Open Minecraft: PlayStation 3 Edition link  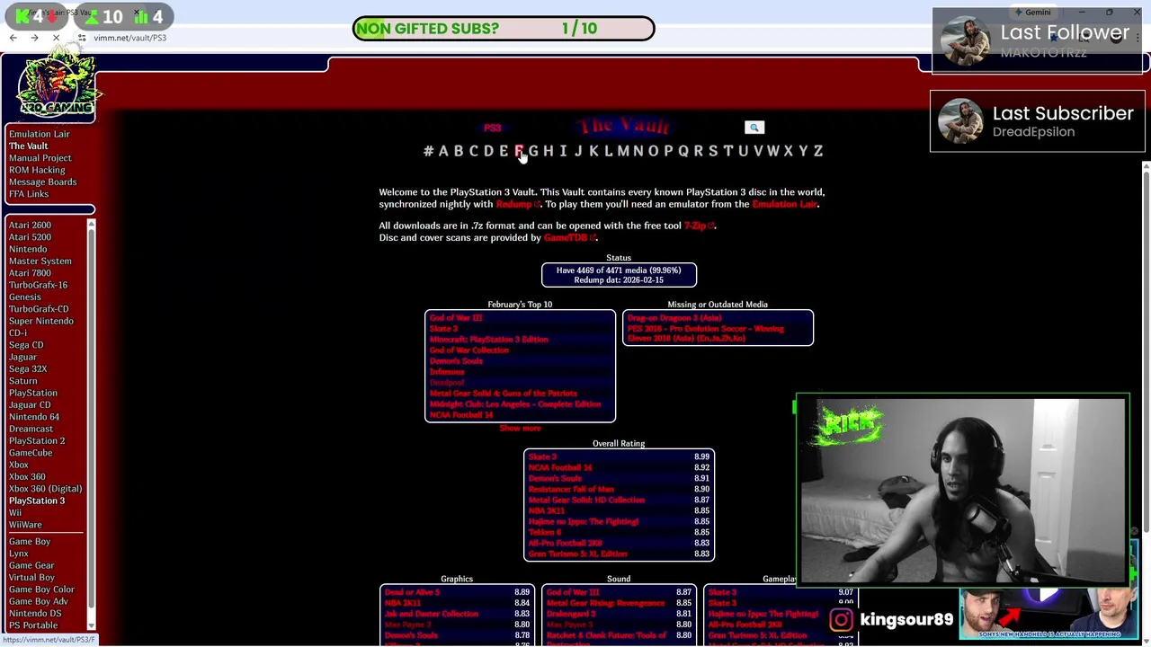(488, 340)
